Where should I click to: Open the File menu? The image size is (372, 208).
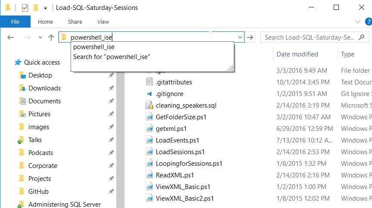point(15,22)
